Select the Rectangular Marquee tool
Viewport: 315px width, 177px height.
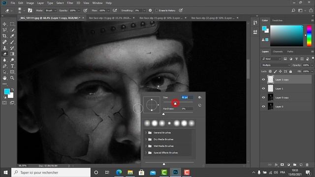pos(12,24)
